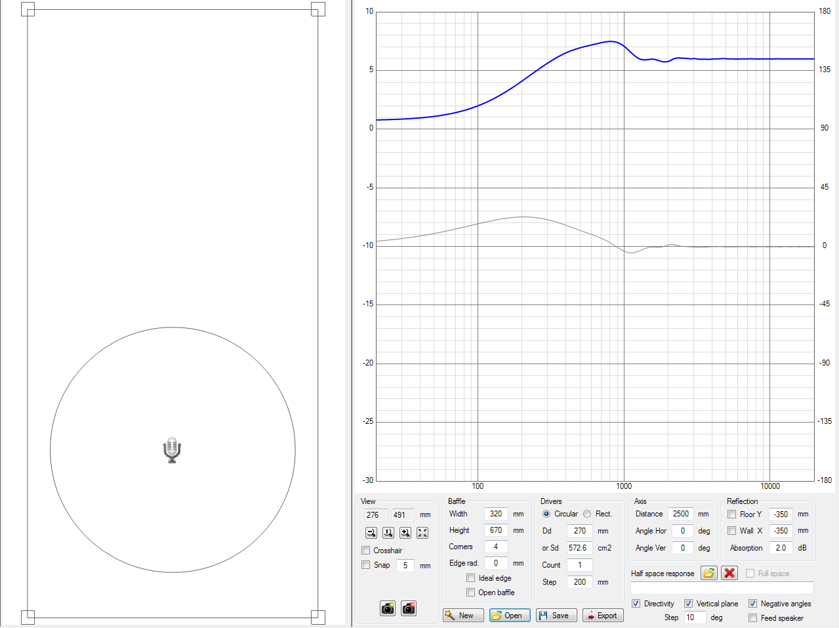Image resolution: width=839 pixels, height=628 pixels.
Task: Click the Drivers Step field showing 200
Action: click(580, 582)
